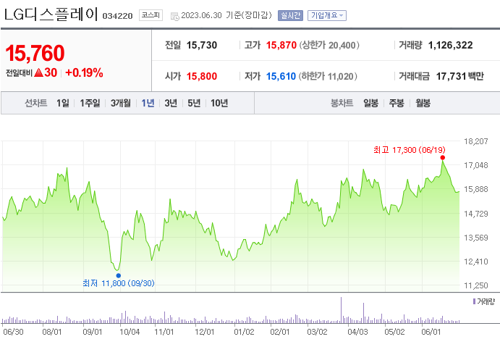Click the LG디스플레이 stock title
The image size is (500, 347).
51,14
